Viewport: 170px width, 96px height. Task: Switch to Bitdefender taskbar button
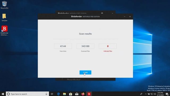[89, 94]
